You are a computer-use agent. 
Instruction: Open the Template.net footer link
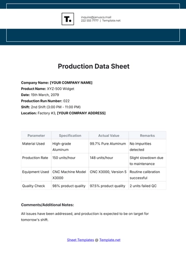110,240
